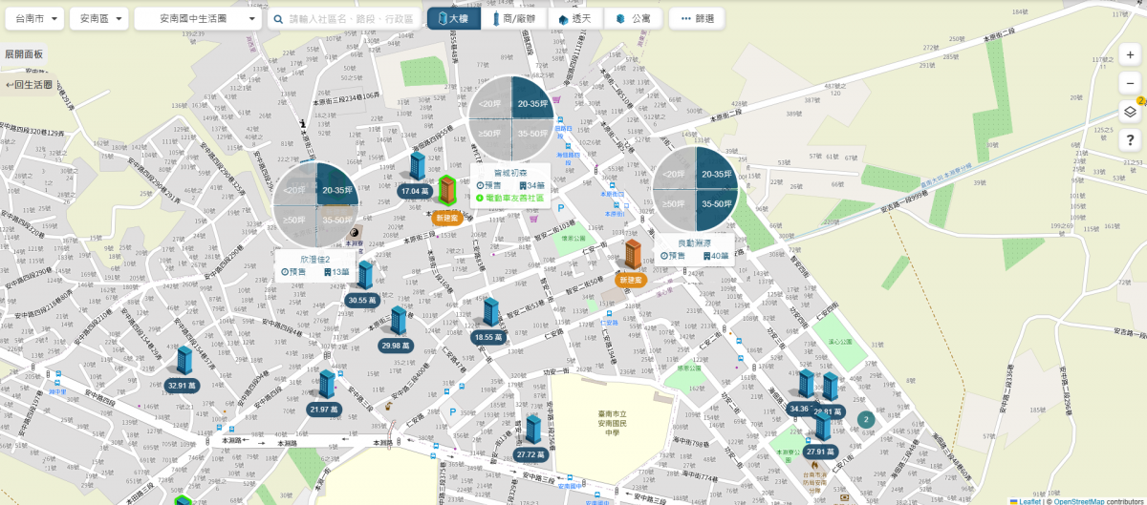Open the 萬城初森 project name

pos(511,173)
